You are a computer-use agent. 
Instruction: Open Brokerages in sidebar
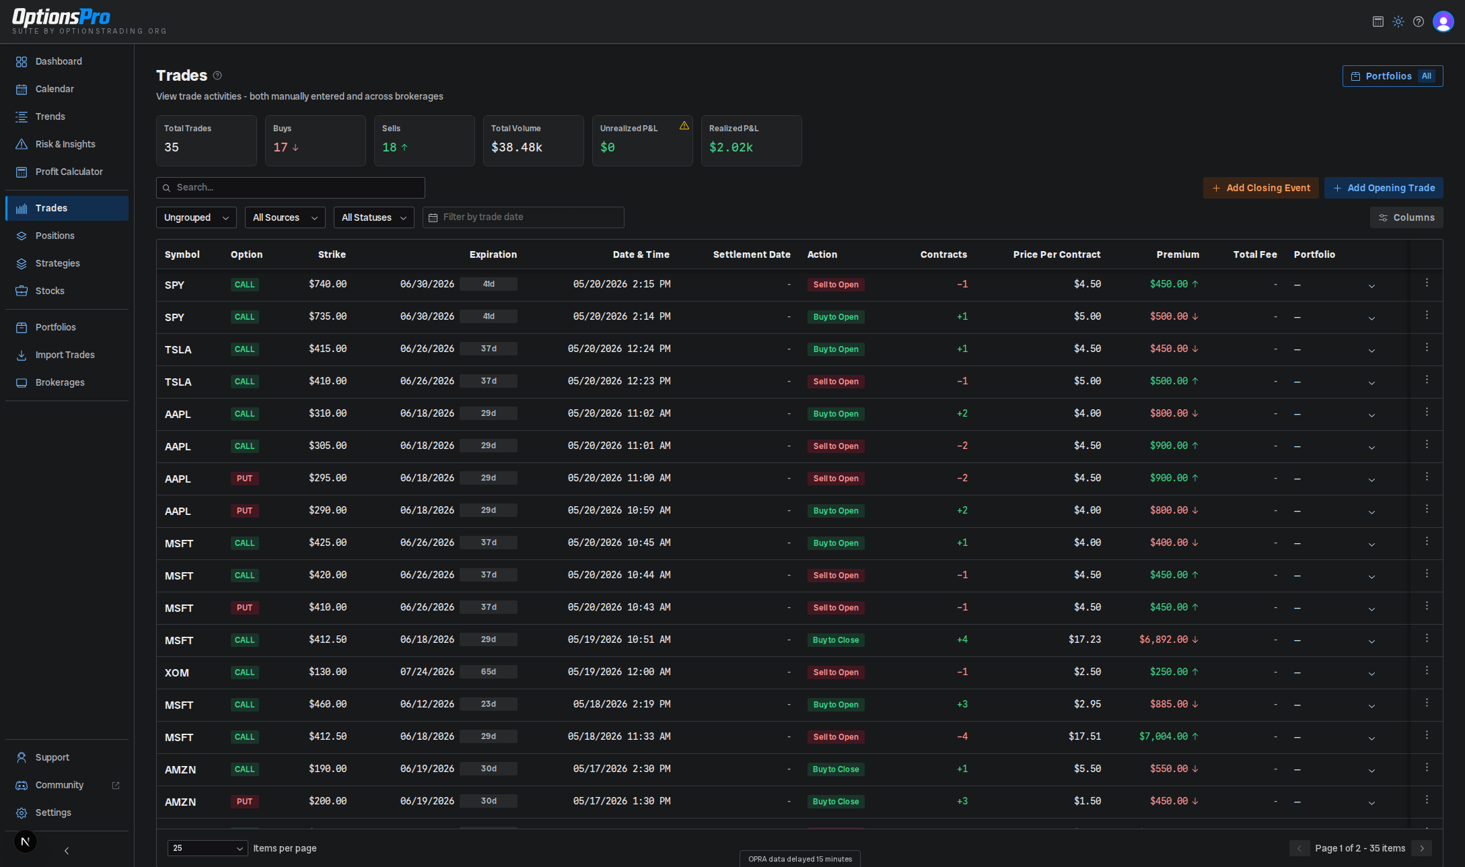pyautogui.click(x=67, y=382)
